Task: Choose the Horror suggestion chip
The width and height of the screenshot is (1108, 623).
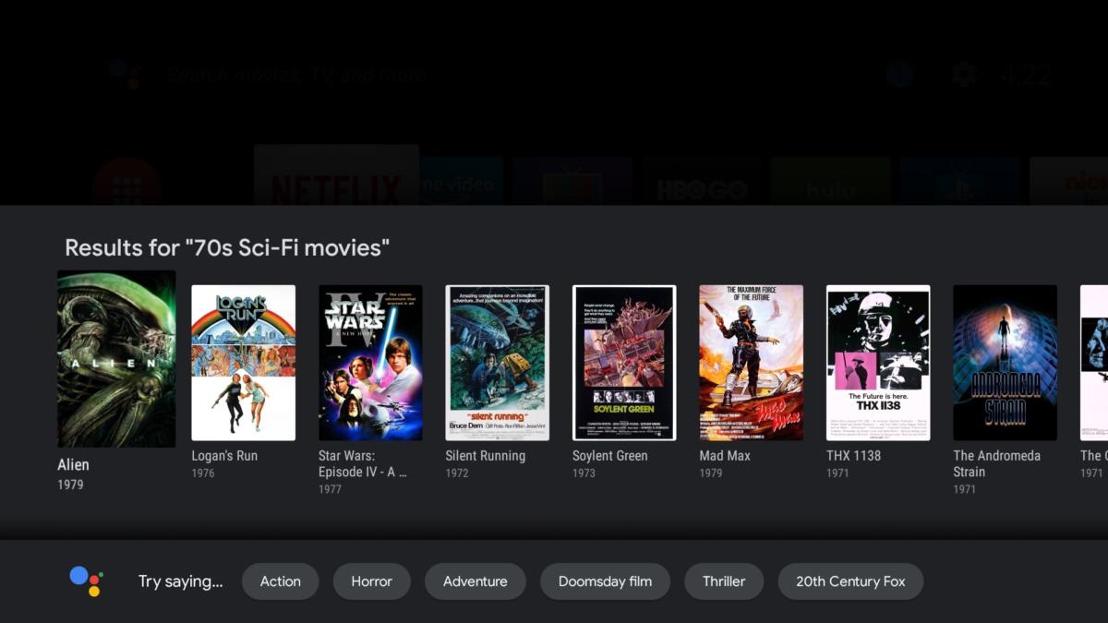Action: click(x=372, y=581)
